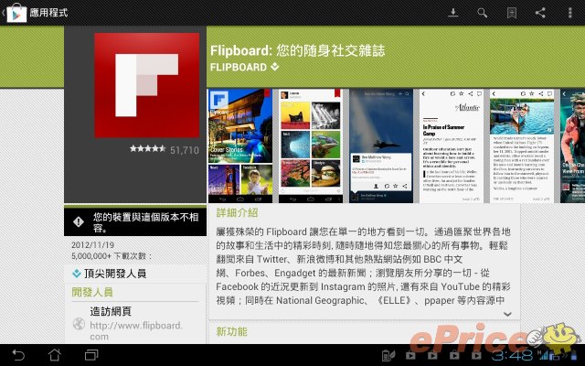Share the Flipboard app page
Viewport: 585px width, 366px height.
pos(541,13)
